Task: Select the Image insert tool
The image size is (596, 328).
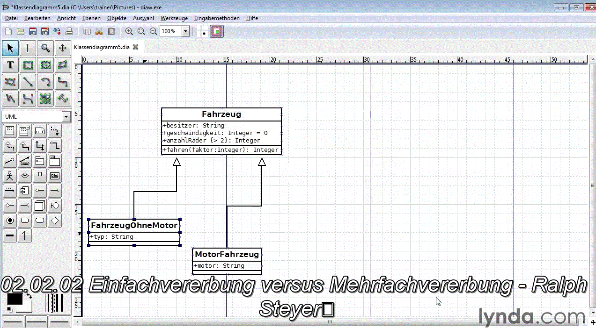Action: pyautogui.click(x=45, y=99)
